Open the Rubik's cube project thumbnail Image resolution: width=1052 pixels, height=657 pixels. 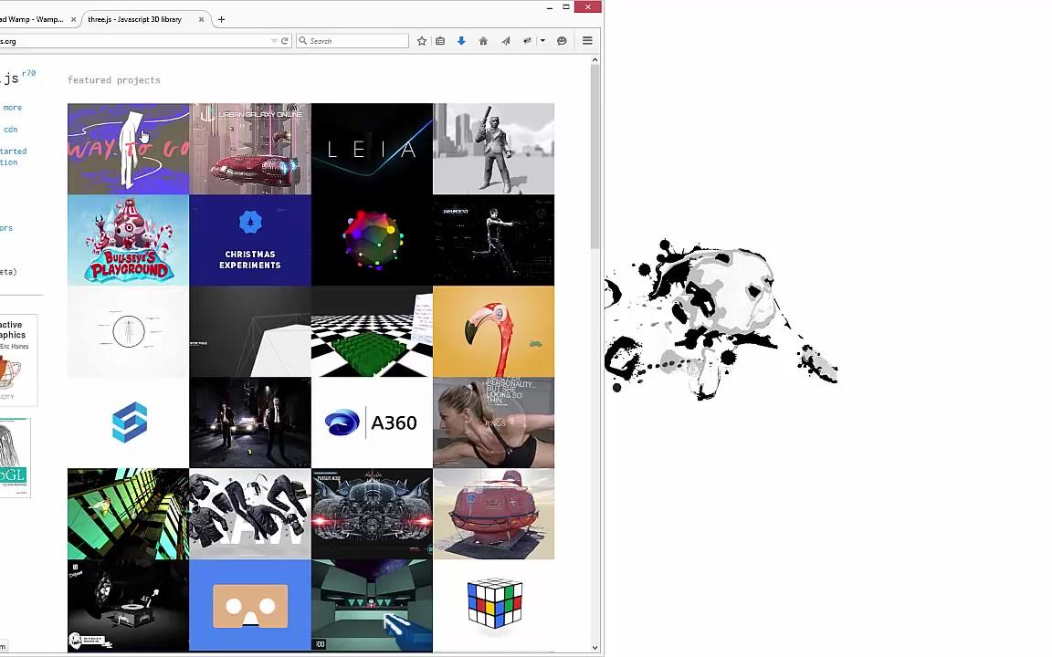(494, 602)
